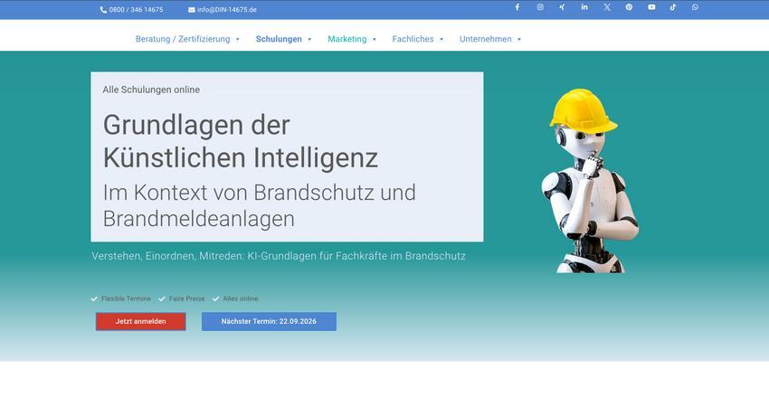Click subtitle 'Im Kontext von Brandschutz und Brandmeldeanlagen'
This screenshot has height=398, width=769.
[x=259, y=205]
